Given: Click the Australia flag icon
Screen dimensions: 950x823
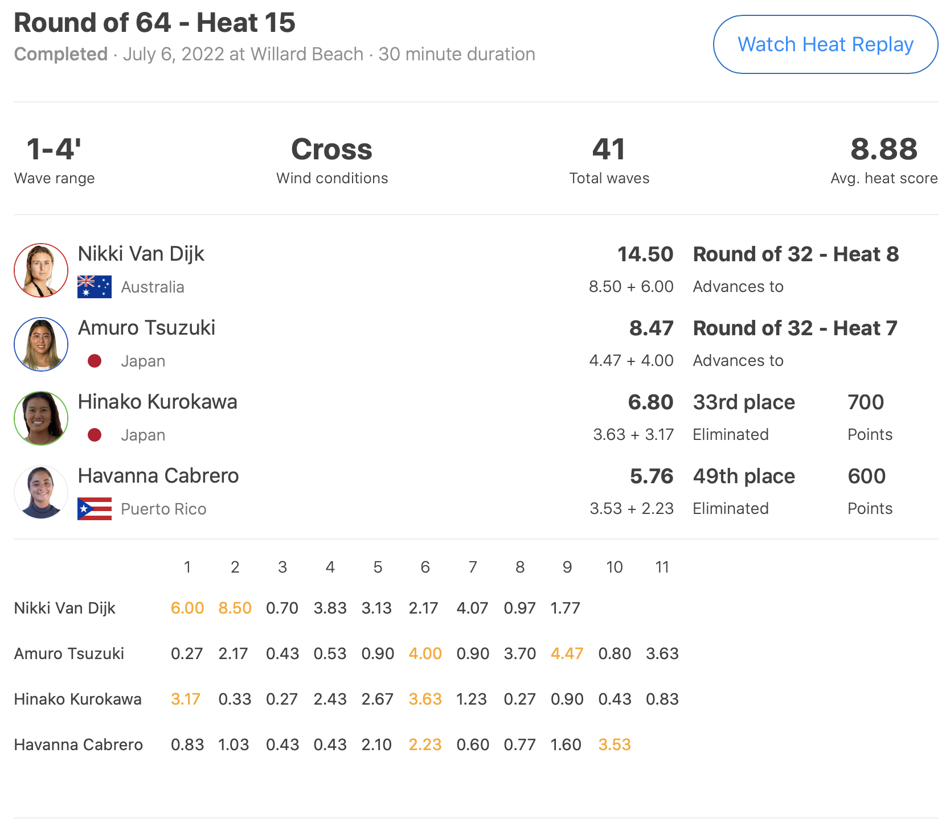Looking at the screenshot, I should pos(95,287).
